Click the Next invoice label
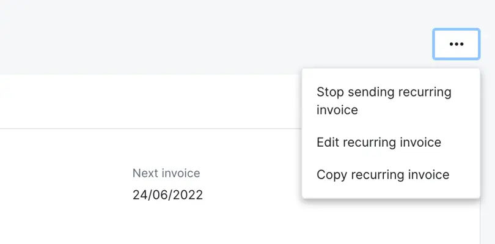The width and height of the screenshot is (495, 244). tap(166, 173)
